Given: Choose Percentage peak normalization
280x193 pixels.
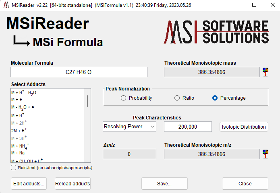Looking at the screenshot, I should tap(215, 98).
